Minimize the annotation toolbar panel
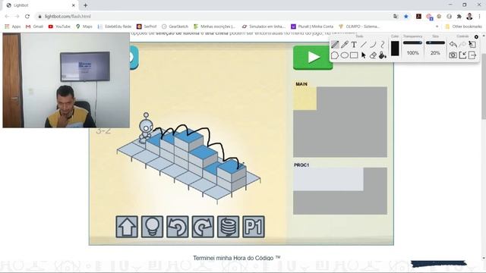This screenshot has width=486, height=273. pyautogui.click(x=462, y=55)
